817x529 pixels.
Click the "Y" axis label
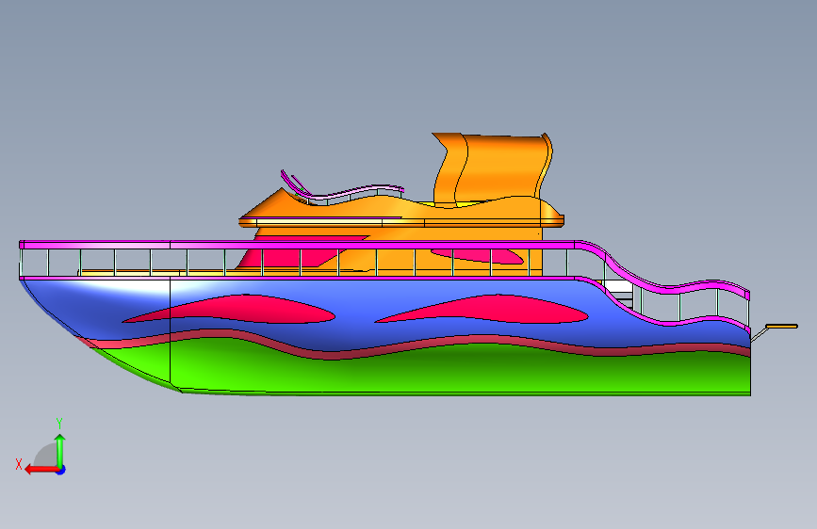(x=59, y=423)
